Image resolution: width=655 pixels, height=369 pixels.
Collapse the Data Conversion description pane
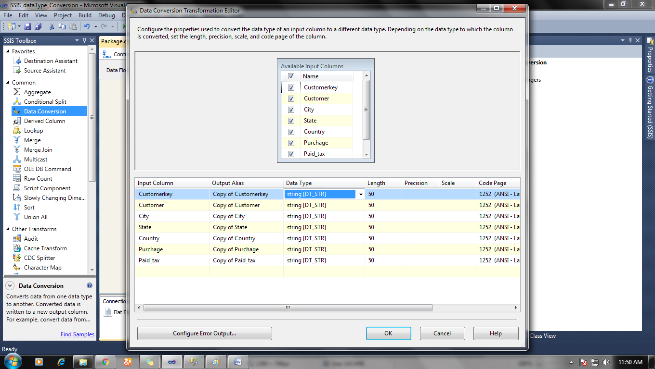coord(10,285)
